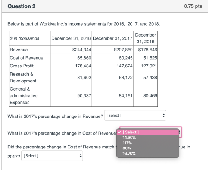
Task: Pick 14.30% from the dropdown list
Action: 147,138
